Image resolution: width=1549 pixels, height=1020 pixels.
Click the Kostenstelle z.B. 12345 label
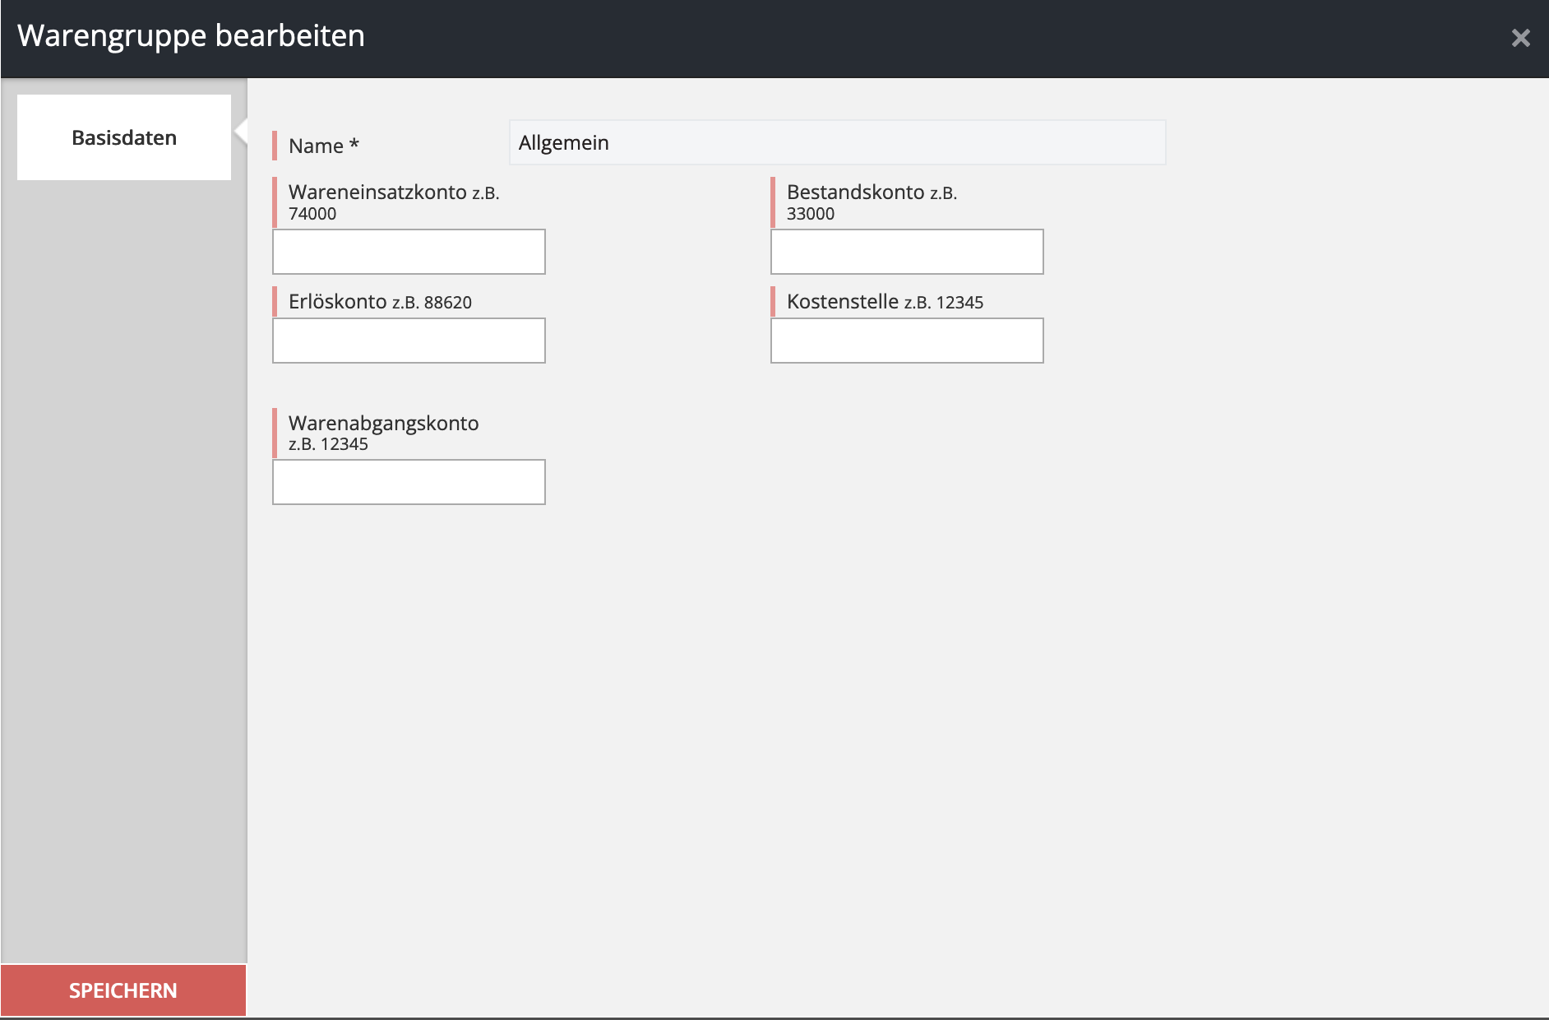[x=884, y=302]
